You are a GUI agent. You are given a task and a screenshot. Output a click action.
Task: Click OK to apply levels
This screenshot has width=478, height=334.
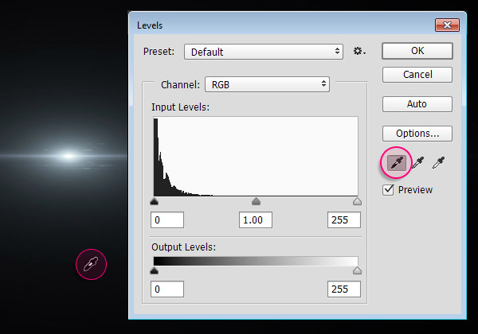(x=417, y=51)
